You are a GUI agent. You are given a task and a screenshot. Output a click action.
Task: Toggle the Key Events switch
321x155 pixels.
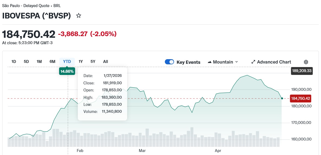click(x=169, y=62)
